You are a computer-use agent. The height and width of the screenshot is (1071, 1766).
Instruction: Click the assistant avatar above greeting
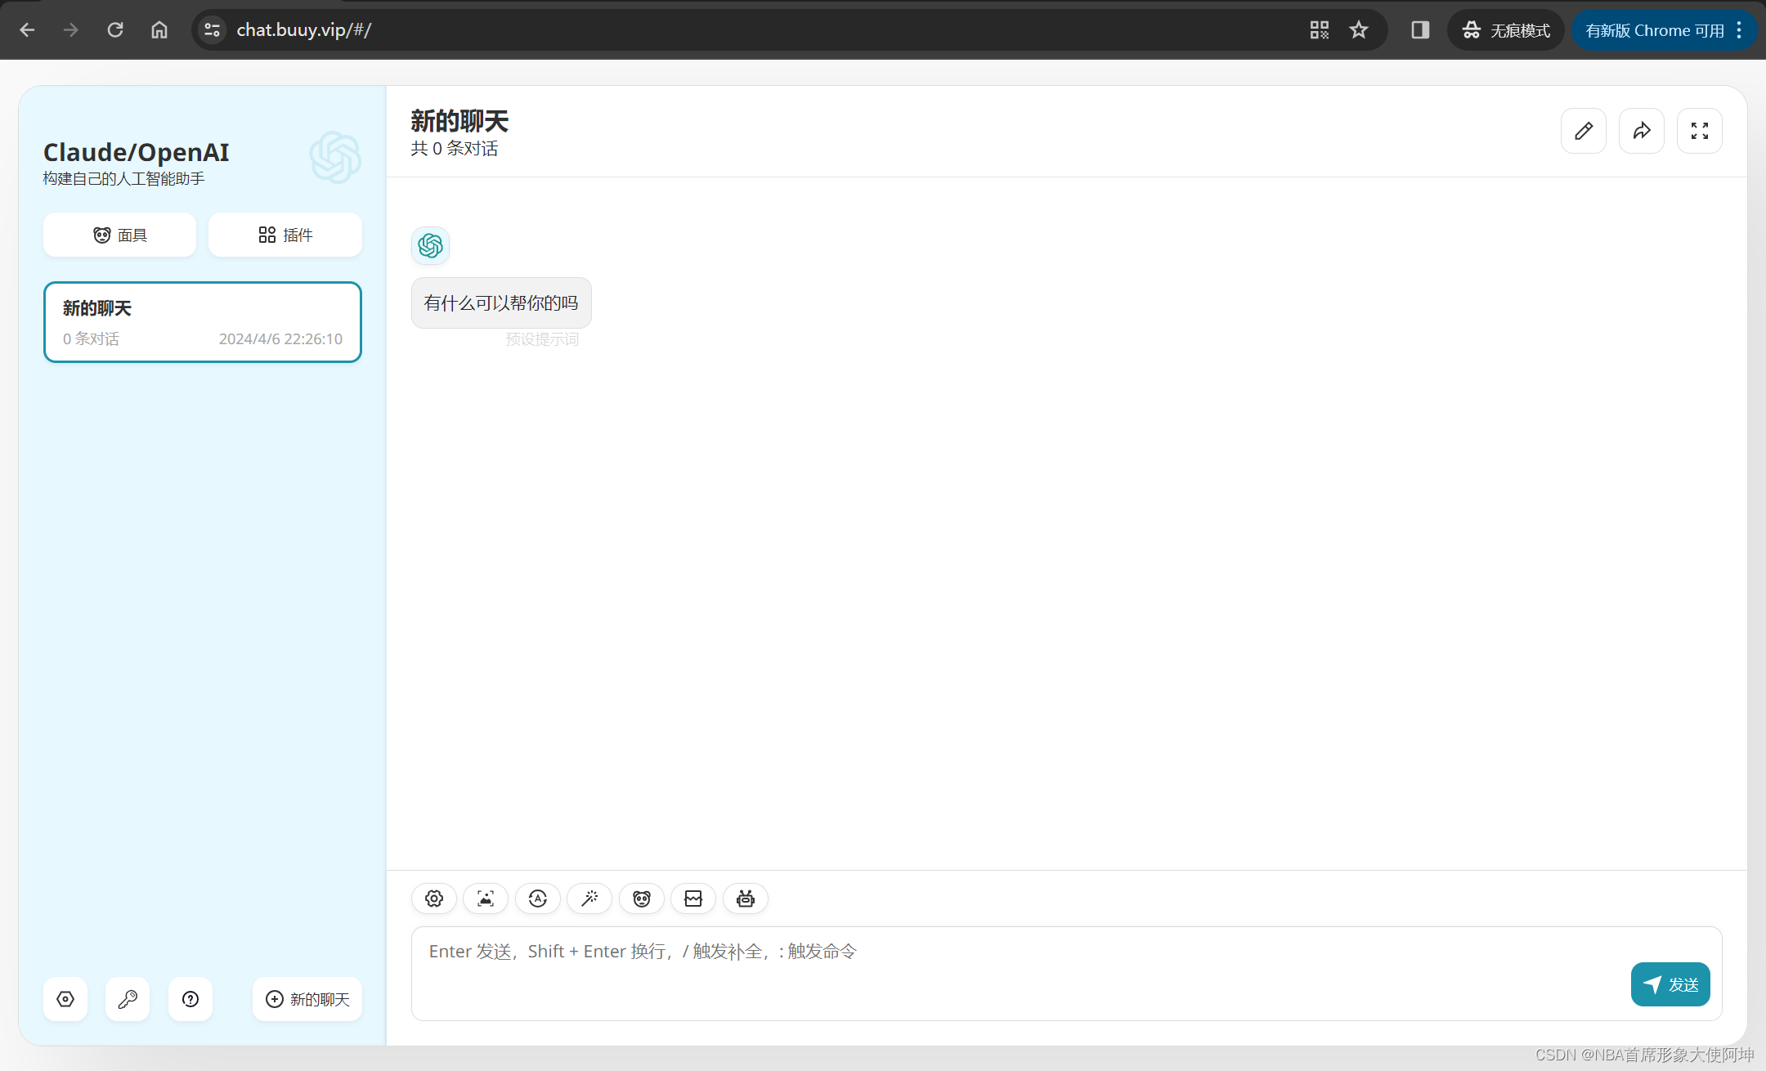(x=431, y=245)
